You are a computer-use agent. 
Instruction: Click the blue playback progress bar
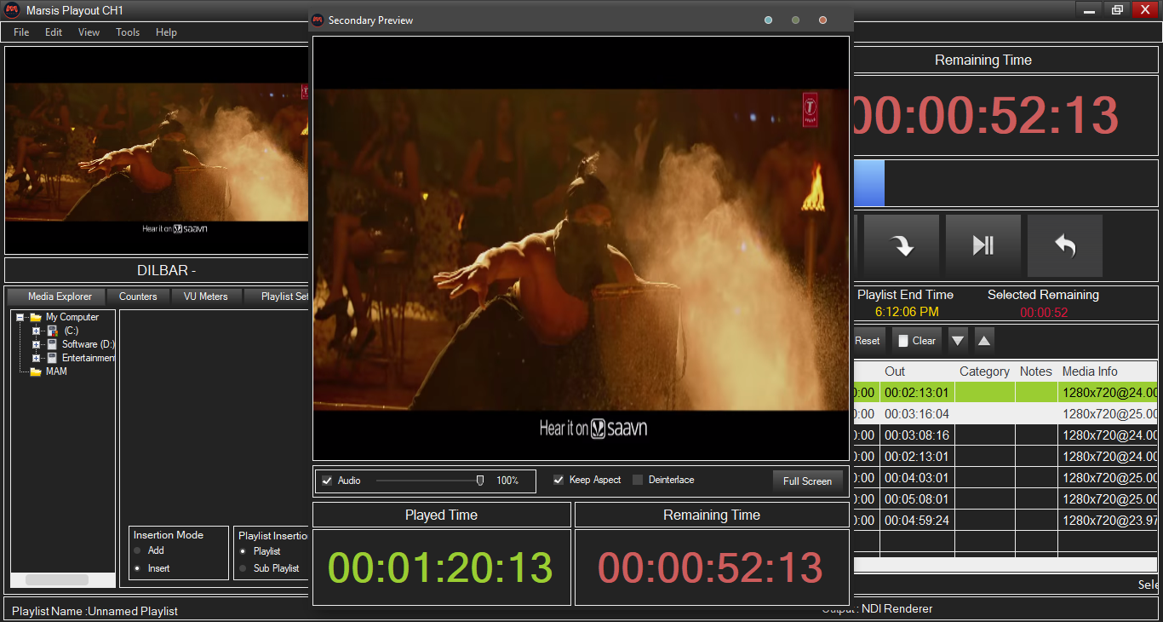coord(869,183)
